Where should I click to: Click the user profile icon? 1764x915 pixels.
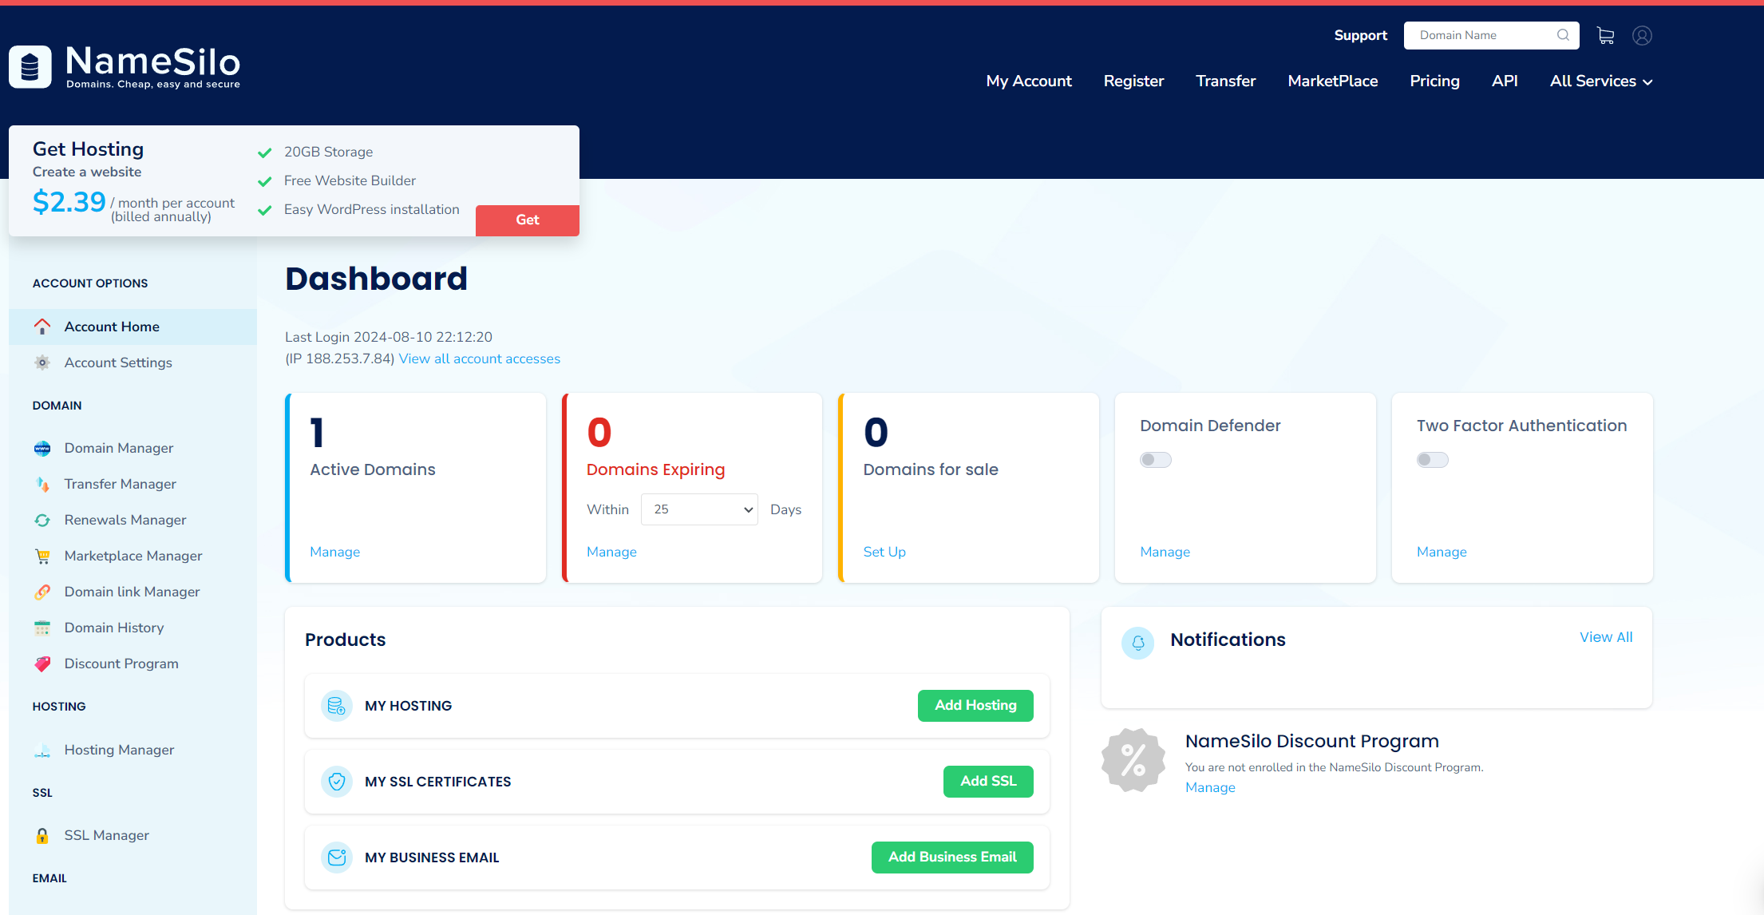pyautogui.click(x=1642, y=35)
